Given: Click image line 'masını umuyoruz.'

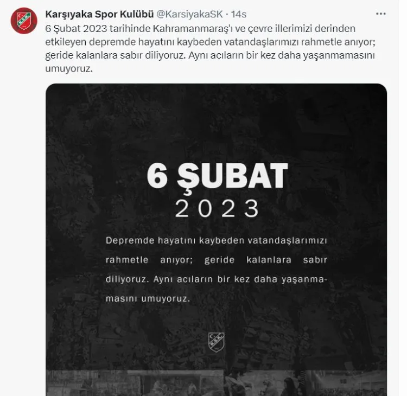Looking at the screenshot, I should [148, 299].
